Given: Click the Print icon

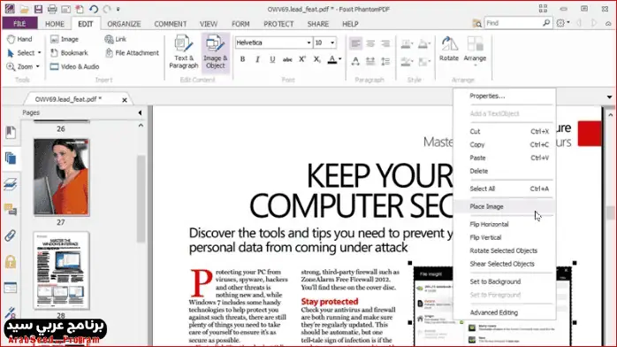Looking at the screenshot, I should point(52,9).
